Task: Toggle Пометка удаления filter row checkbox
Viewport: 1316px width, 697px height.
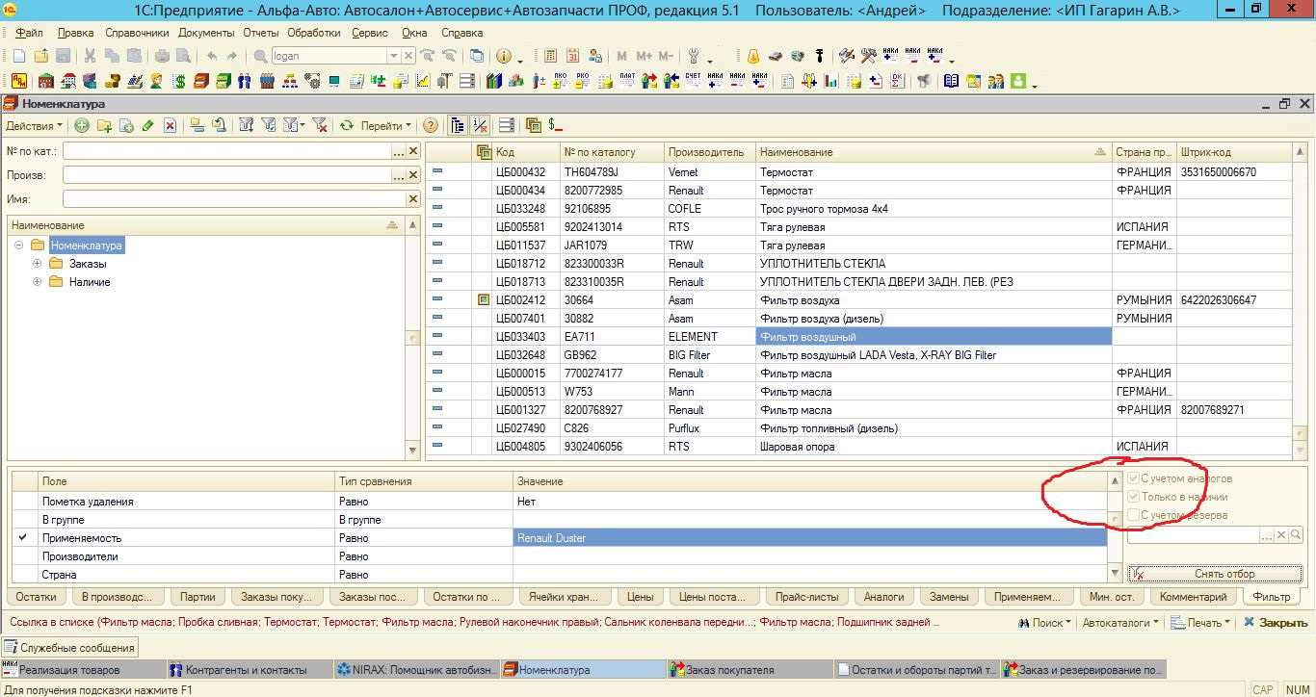Action: pyautogui.click(x=23, y=502)
